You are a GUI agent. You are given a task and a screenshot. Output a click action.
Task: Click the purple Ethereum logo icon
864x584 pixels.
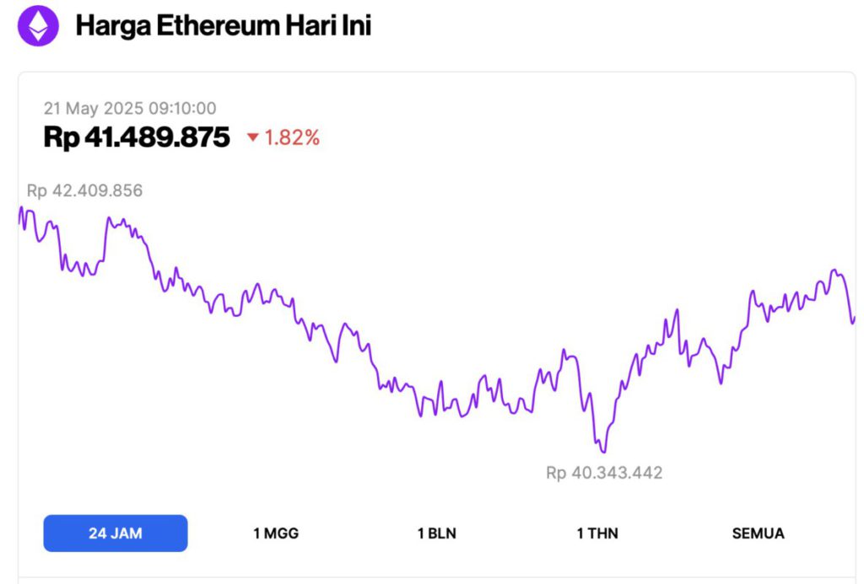38,26
